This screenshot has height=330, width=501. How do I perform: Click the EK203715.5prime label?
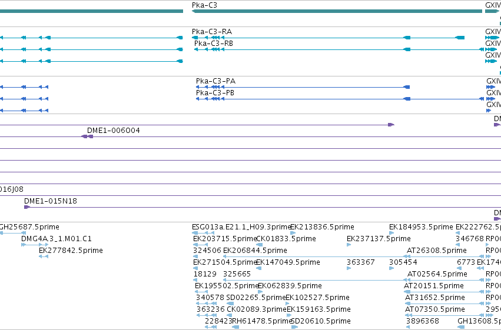click(225, 239)
